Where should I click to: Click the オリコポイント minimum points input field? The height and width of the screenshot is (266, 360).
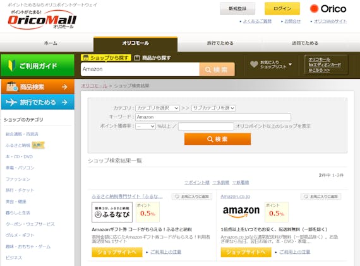click(x=206, y=126)
